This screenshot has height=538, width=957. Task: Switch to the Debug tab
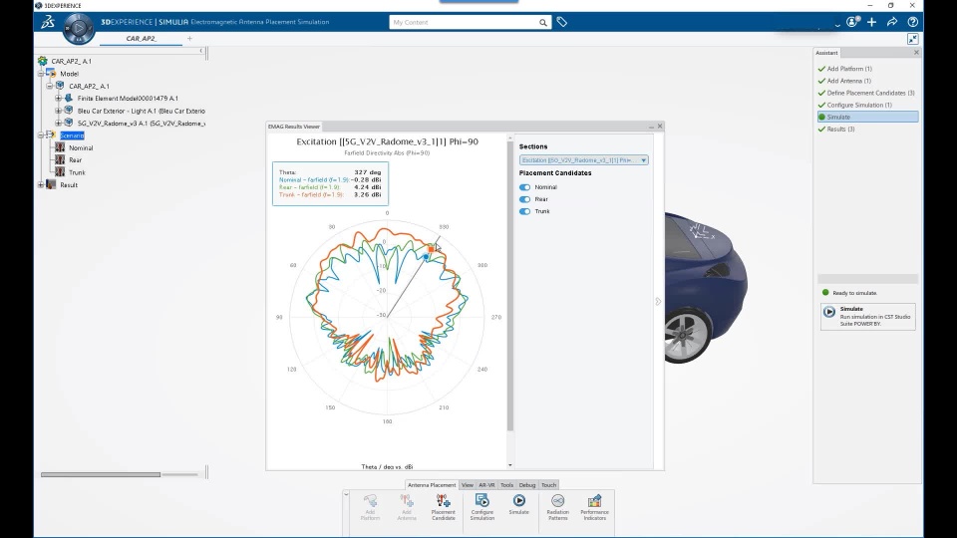coord(527,485)
